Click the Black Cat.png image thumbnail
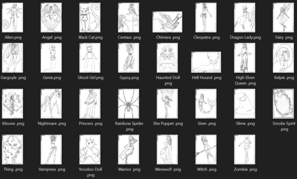The height and width of the screenshot is (179, 297). click(90, 17)
